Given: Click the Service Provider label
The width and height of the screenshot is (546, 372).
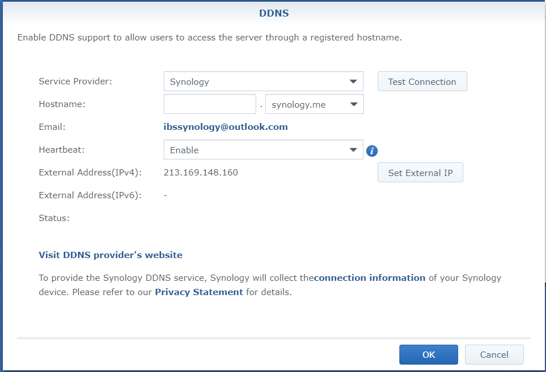Looking at the screenshot, I should [x=75, y=81].
